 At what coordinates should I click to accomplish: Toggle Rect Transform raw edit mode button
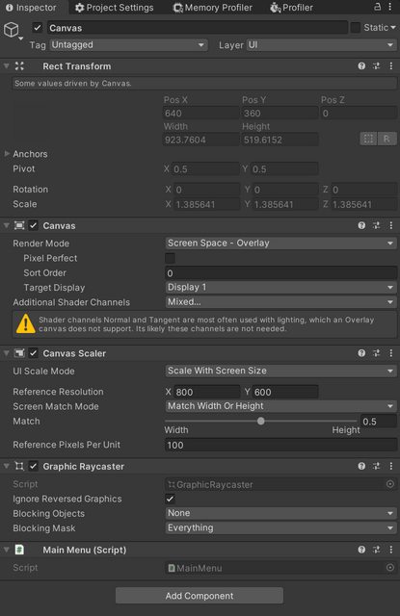pos(387,139)
